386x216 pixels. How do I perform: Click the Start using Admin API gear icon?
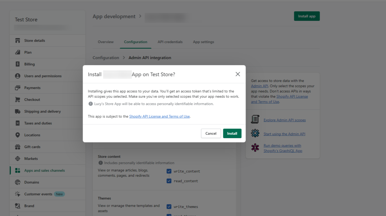point(255,133)
